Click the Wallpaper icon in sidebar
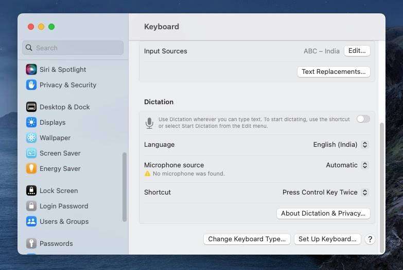This screenshot has width=403, height=270. [x=31, y=138]
